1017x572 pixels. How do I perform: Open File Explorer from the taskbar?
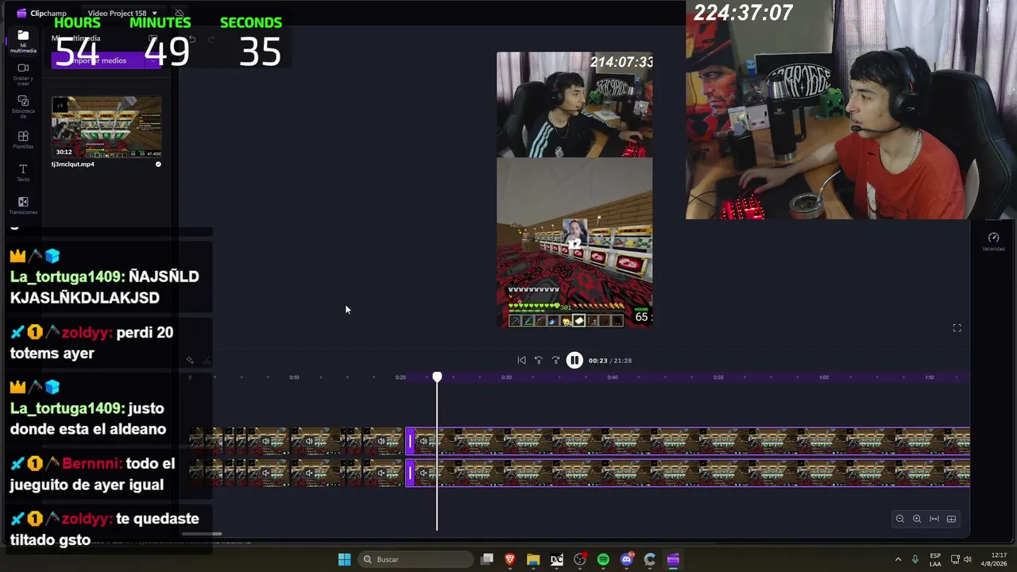tap(533, 559)
